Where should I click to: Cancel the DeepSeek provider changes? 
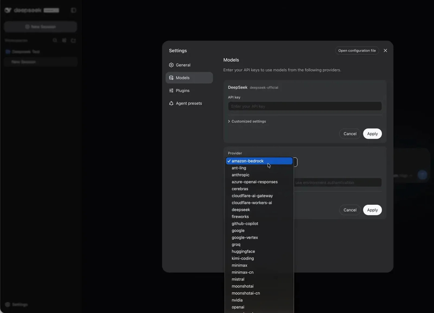click(350, 134)
